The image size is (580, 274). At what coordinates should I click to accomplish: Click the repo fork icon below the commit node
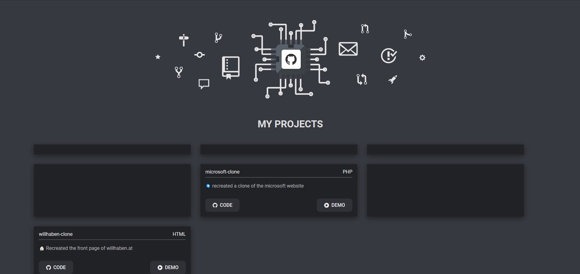coord(179,72)
